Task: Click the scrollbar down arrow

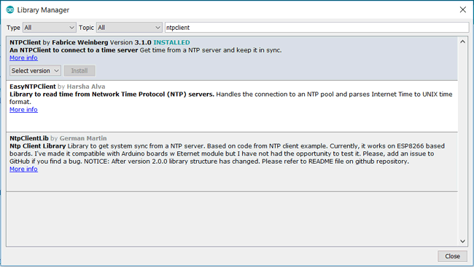Action: tap(462, 241)
